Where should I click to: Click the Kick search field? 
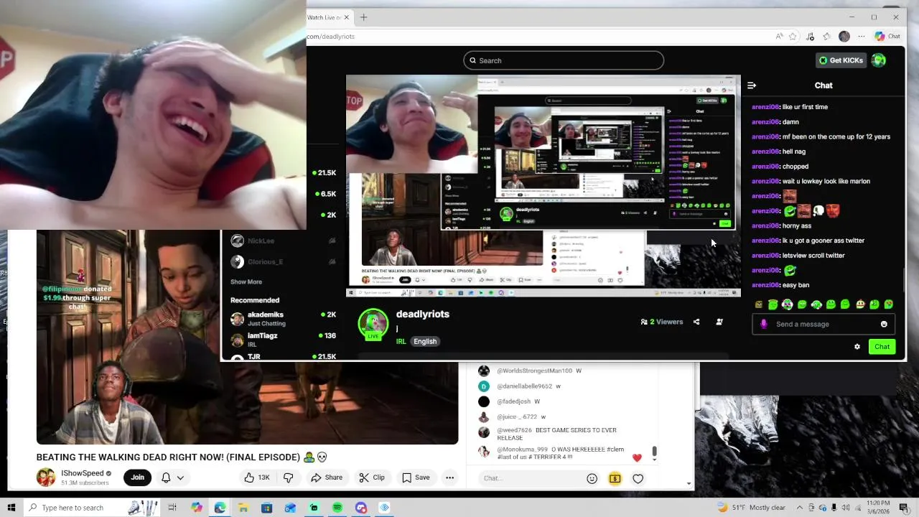pyautogui.click(x=564, y=60)
